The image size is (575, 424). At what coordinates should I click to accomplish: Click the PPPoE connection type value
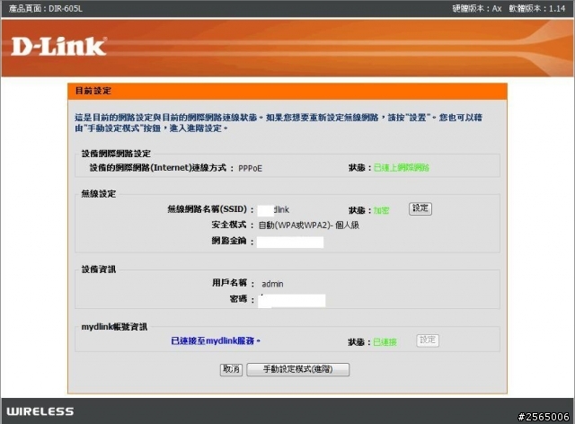pos(251,168)
